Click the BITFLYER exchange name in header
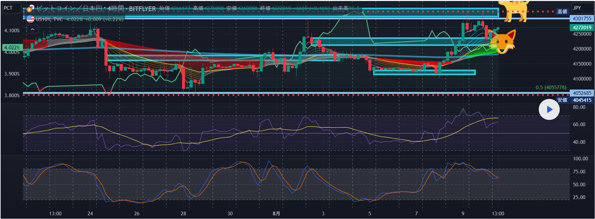Viewport: 595px width, 219px height. (142, 9)
